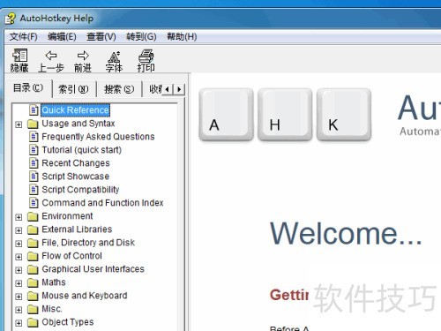Screen dimensions: 441x331
Task: Click the Welcome... heading text
Action: coord(346,234)
